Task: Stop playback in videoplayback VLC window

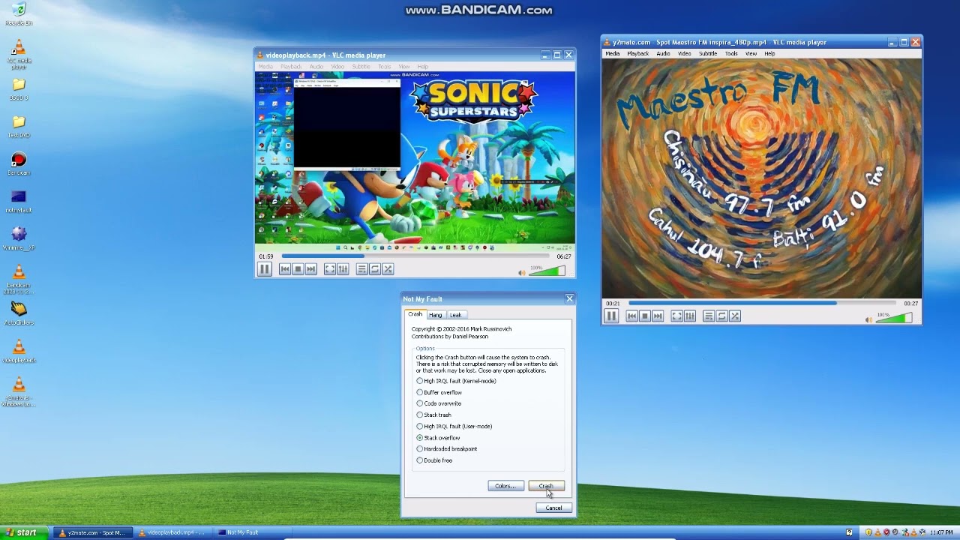Action: 298,269
